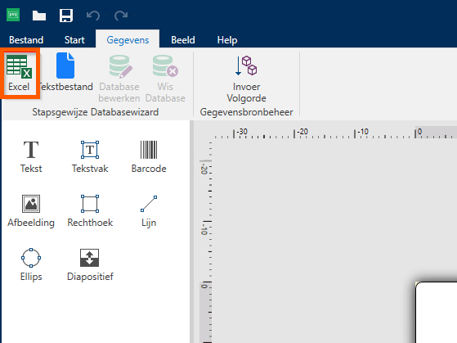The image size is (457, 343).
Task: Click the green application logo icon
Action: pos(13,15)
